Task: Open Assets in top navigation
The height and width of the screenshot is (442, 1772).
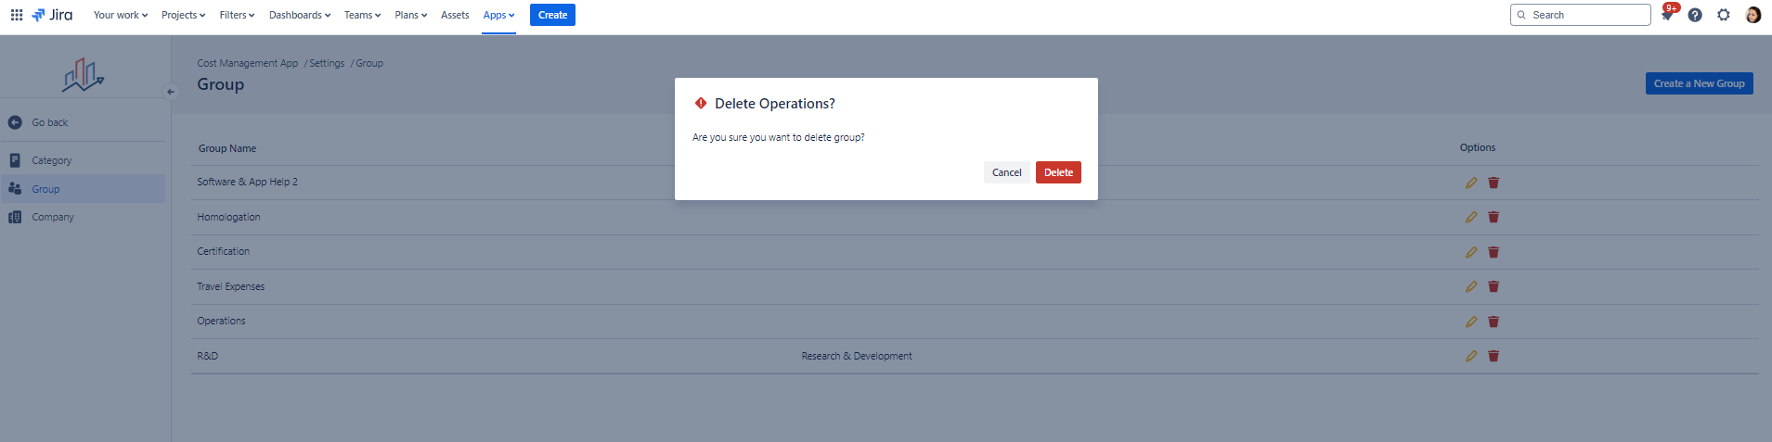Action: coord(455,15)
